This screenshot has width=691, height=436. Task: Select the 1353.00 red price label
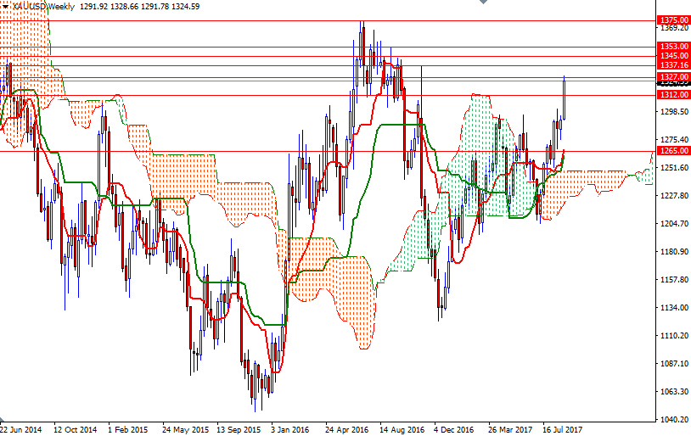pyautogui.click(x=672, y=47)
